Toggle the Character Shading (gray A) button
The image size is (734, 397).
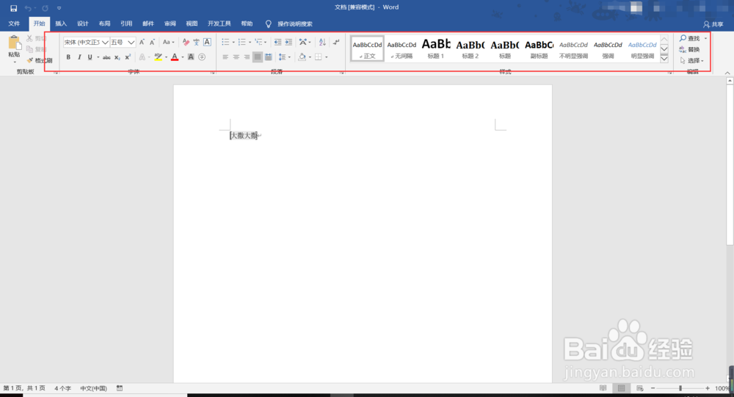pos(191,57)
